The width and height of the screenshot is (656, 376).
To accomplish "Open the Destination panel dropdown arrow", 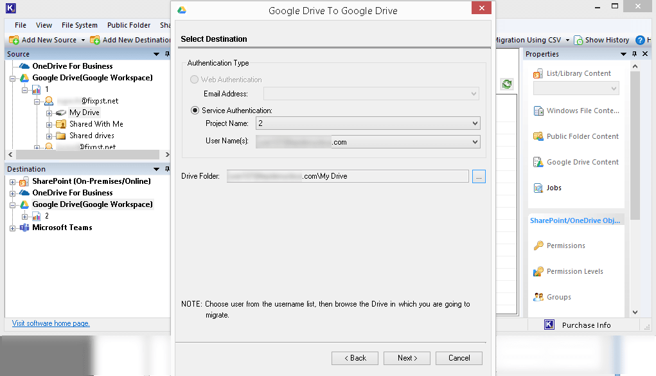I will pos(157,169).
